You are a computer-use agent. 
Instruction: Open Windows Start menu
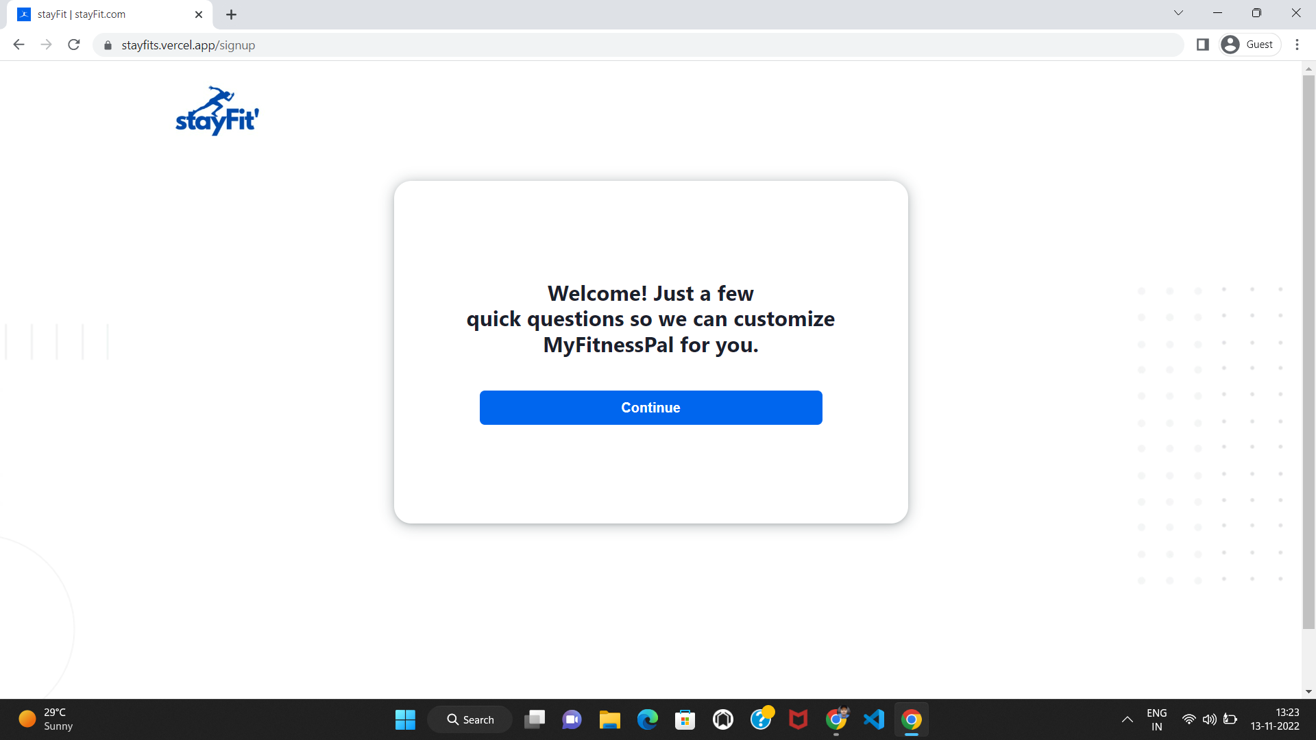click(x=405, y=719)
